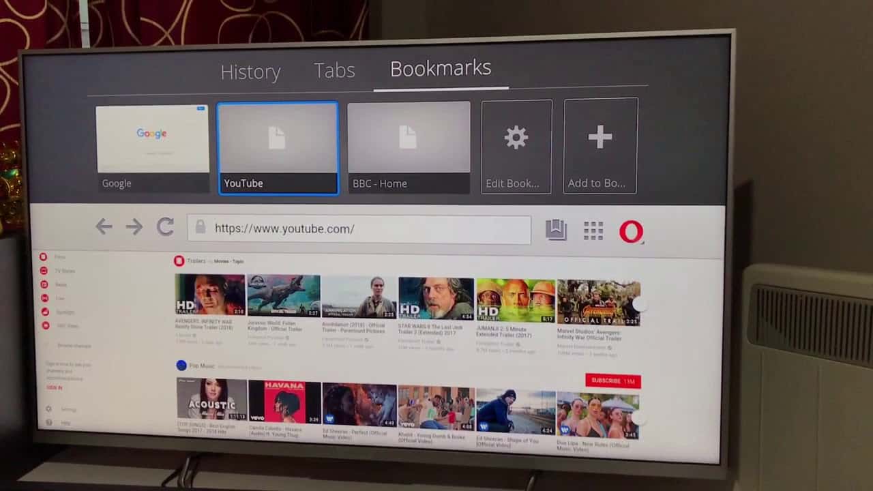The image size is (873, 491).
Task: Reload the page with the refresh icon
Action: (x=165, y=227)
